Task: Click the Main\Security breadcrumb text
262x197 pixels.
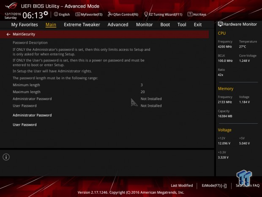Action: click(24, 34)
